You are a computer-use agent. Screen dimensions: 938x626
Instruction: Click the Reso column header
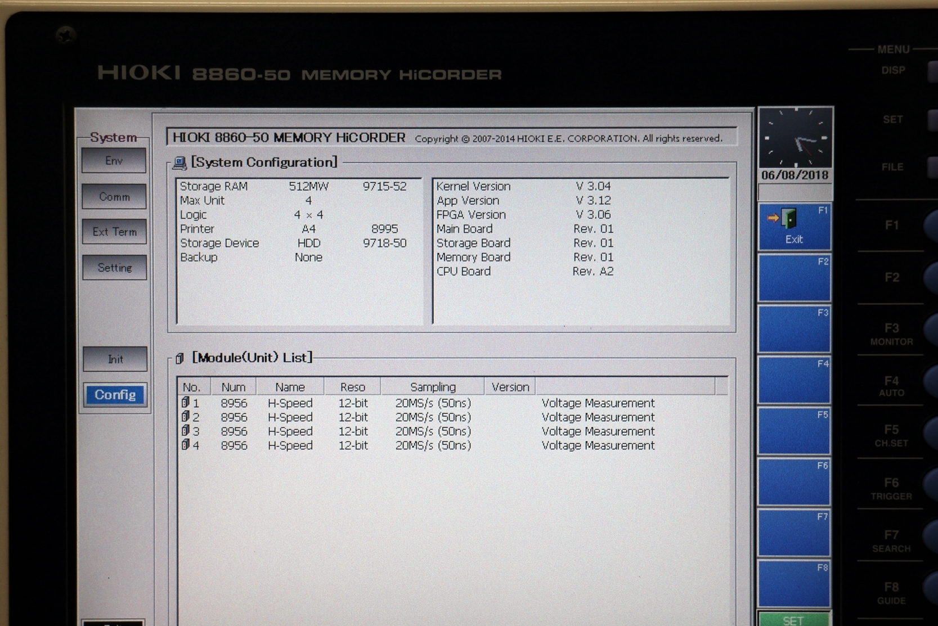(353, 387)
